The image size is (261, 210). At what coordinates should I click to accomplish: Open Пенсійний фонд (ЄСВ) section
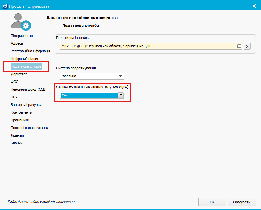click(x=29, y=89)
